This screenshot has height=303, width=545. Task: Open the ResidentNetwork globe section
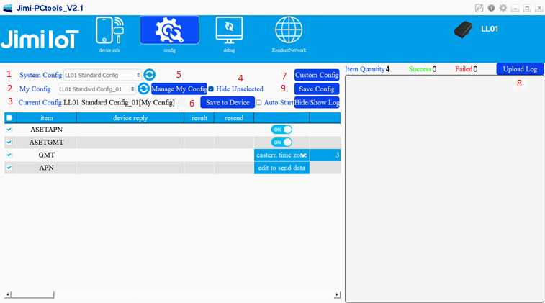coord(288,34)
